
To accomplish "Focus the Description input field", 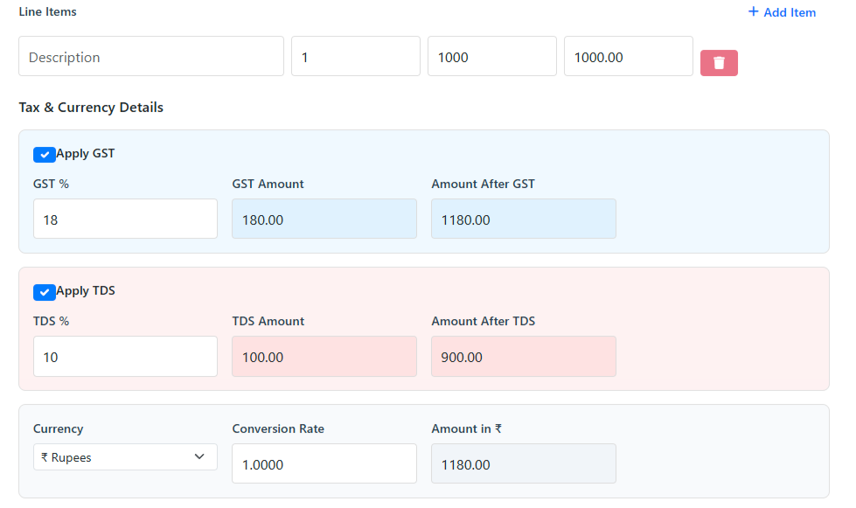I will [151, 57].
